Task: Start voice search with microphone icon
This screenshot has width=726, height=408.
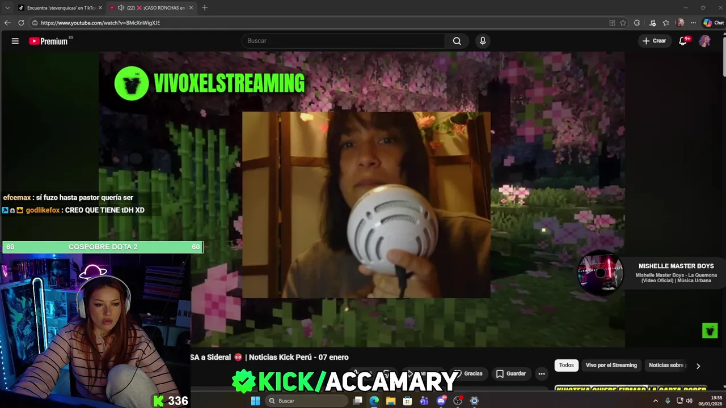Action: coord(483,41)
